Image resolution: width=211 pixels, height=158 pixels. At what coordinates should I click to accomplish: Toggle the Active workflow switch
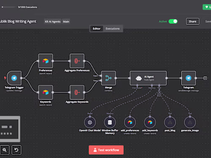173,21
